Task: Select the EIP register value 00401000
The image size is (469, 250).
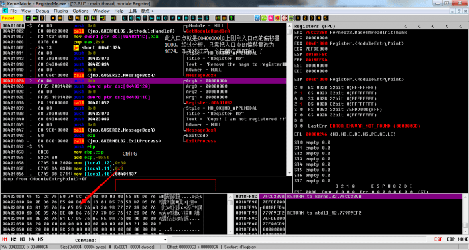Action: 316,79
